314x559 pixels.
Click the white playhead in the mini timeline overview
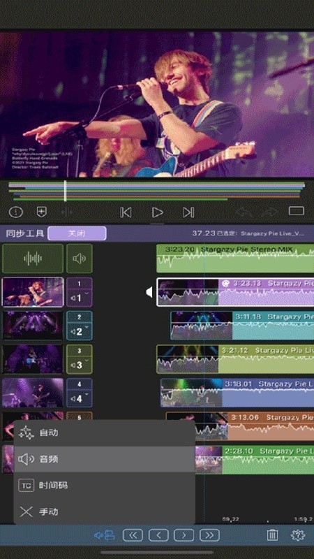click(x=65, y=191)
